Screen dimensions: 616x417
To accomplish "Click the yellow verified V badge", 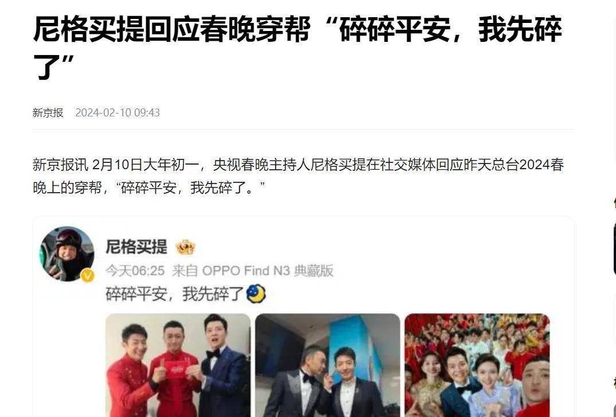I will pos(87,275).
